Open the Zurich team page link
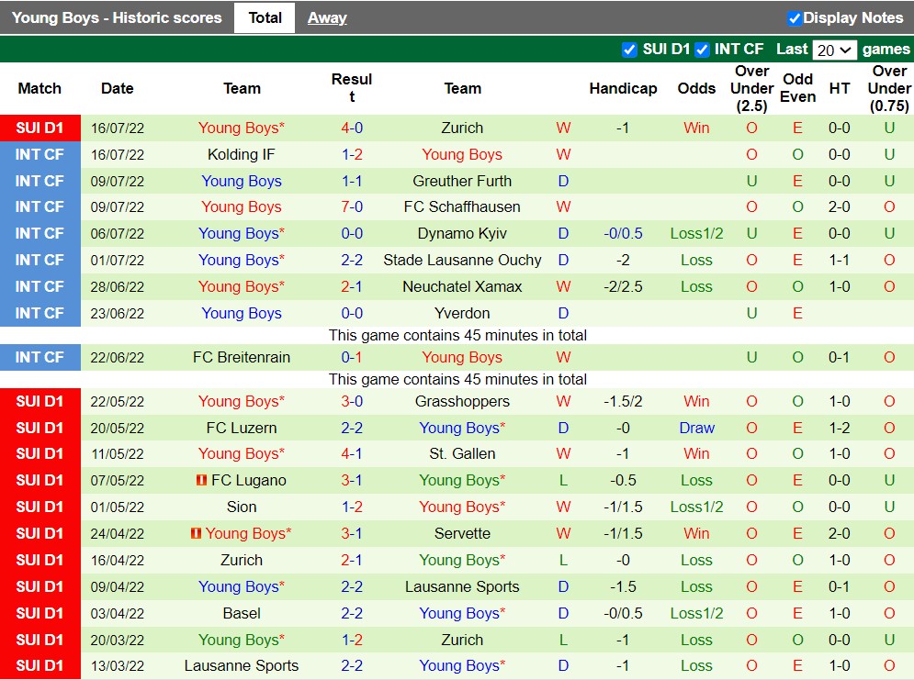 point(462,128)
